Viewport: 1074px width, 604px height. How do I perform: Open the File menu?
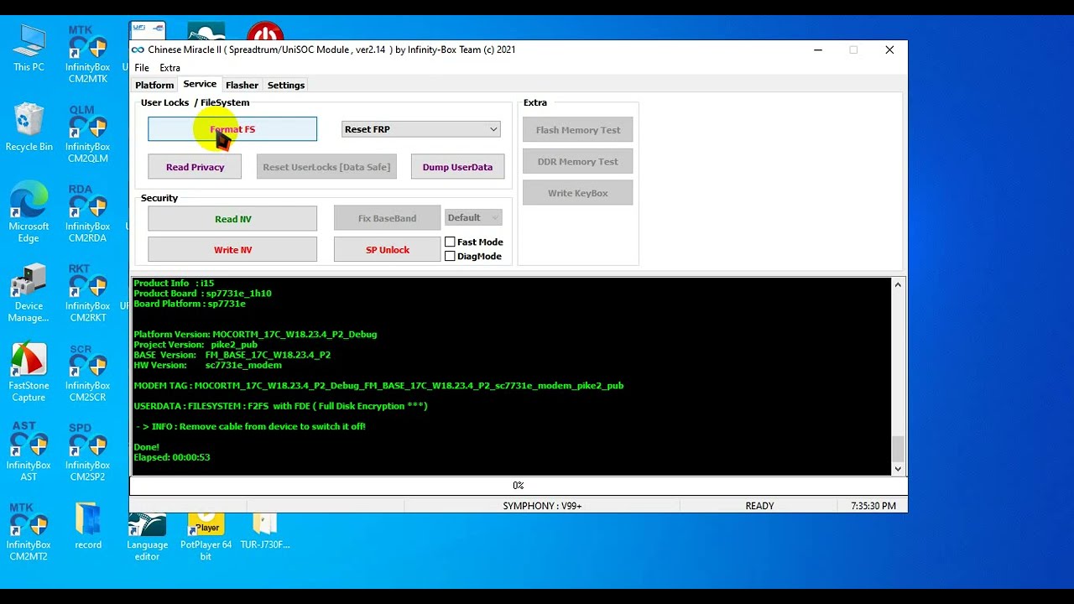(x=142, y=68)
